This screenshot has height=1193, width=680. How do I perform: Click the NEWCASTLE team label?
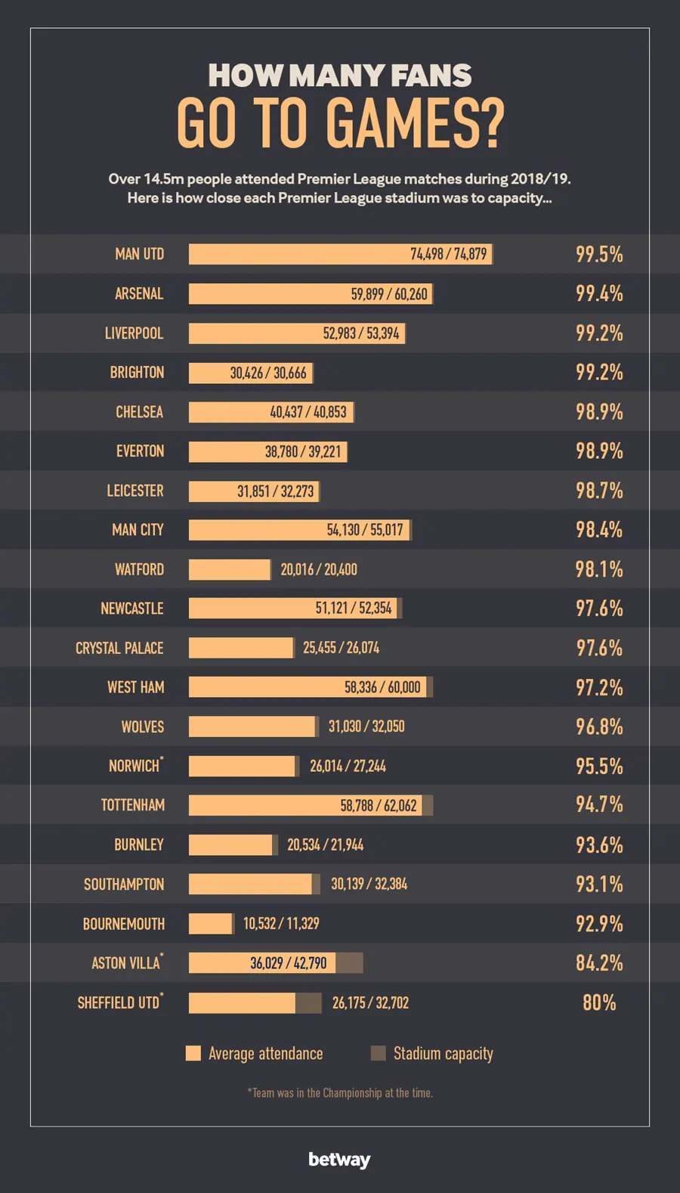pyautogui.click(x=131, y=609)
